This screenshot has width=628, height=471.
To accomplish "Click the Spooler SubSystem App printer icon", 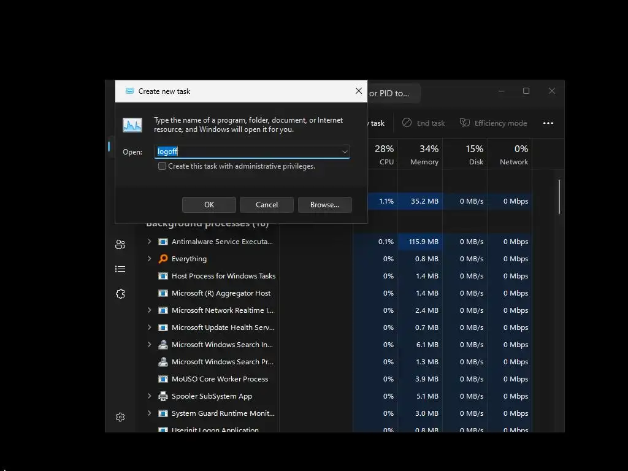I will pyautogui.click(x=163, y=396).
